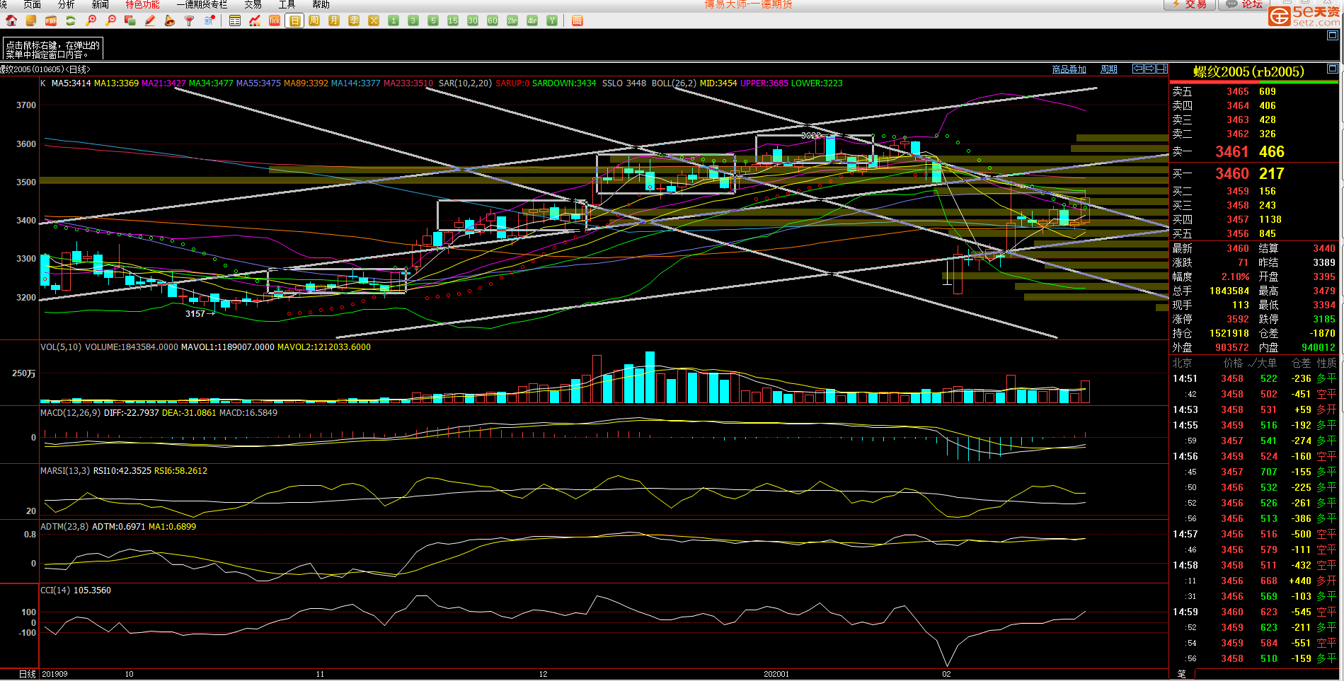Screen dimensions: 1344x681
Task: Click the 商品叠加 overlay link
Action: pos(1069,69)
